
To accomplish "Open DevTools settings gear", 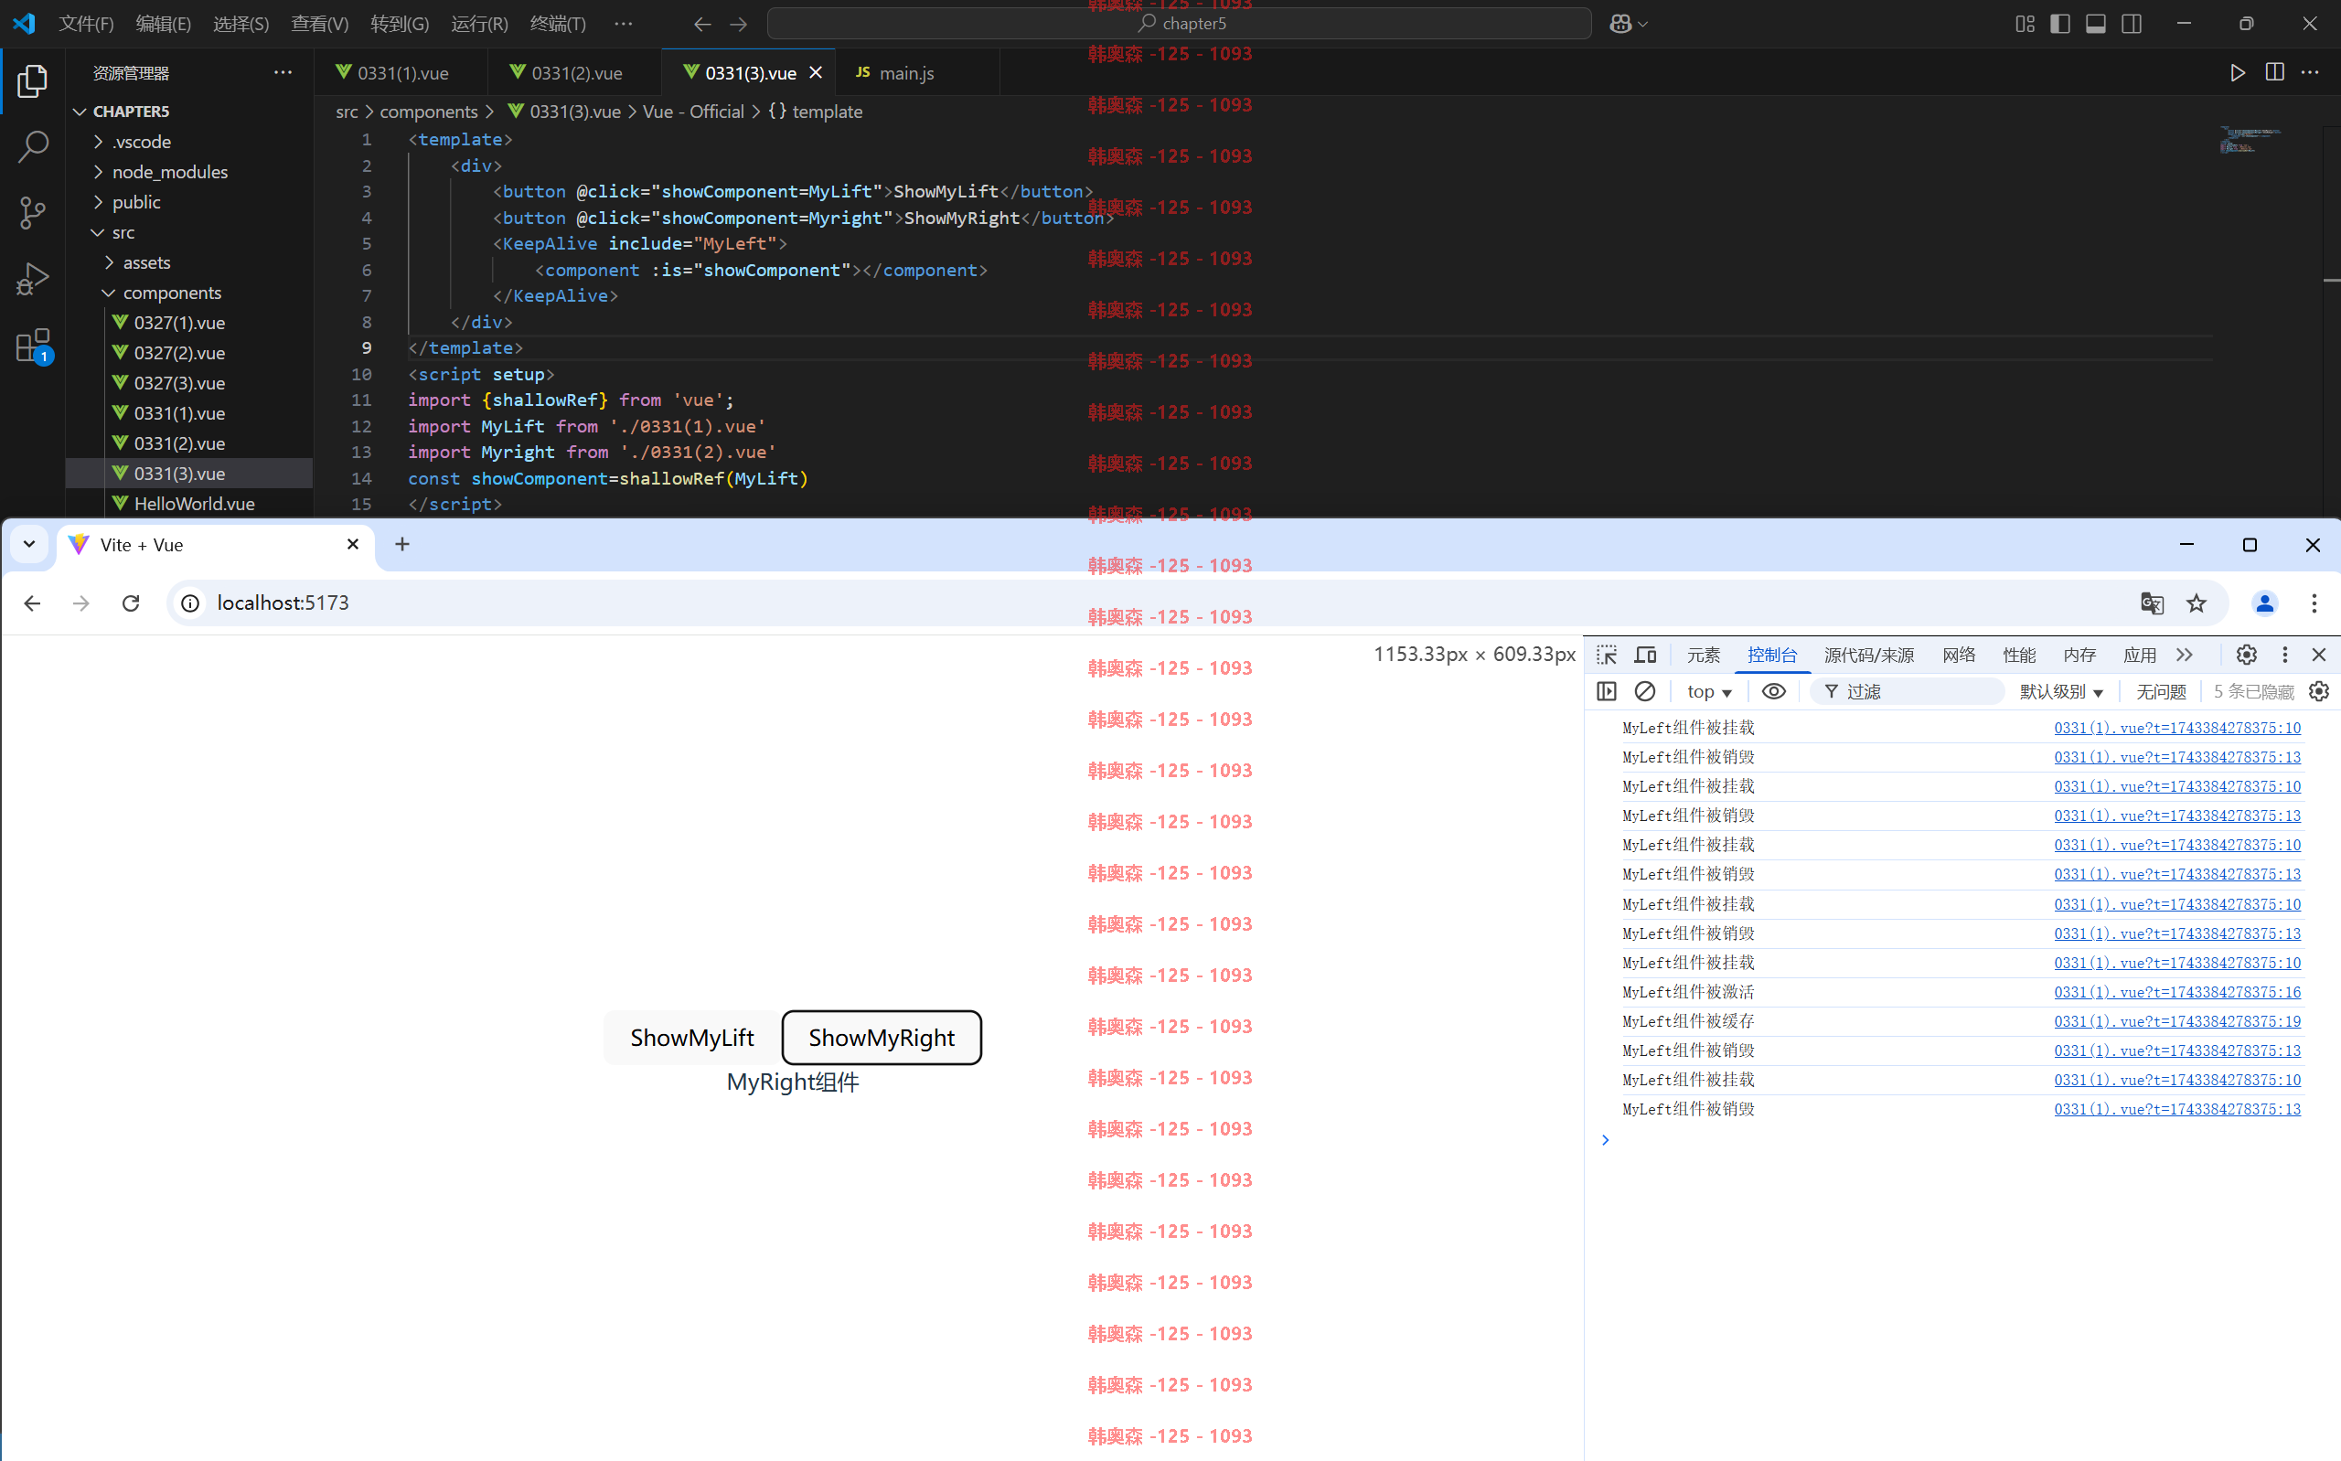I will tap(2246, 655).
